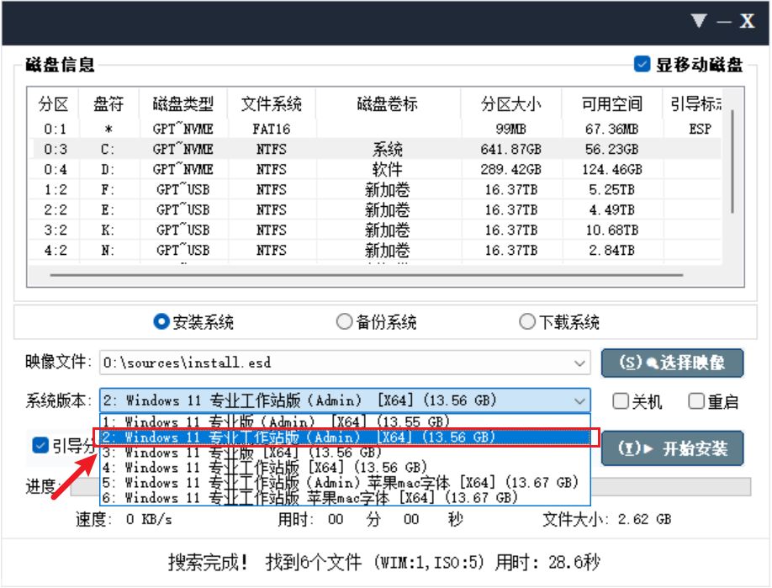This screenshot has width=772, height=588.
Task: Click the 速度: 0 KB/s readout
Action: [124, 519]
